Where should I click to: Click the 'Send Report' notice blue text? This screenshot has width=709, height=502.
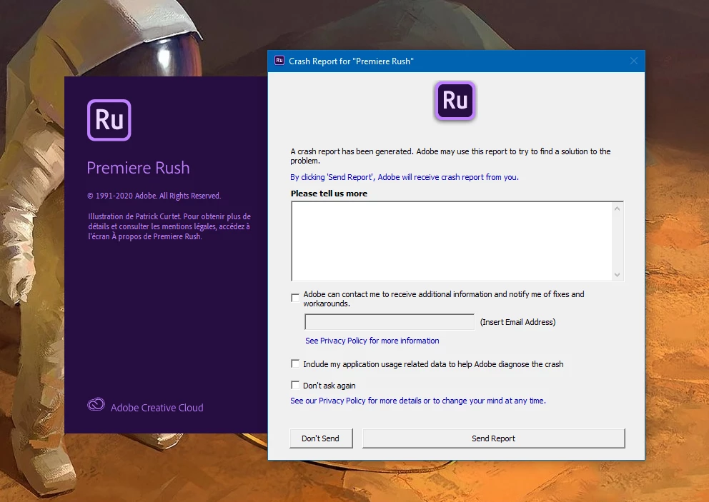405,177
